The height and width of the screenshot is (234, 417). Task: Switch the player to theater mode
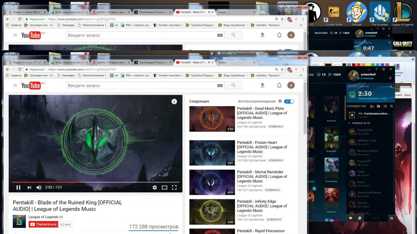(x=164, y=187)
